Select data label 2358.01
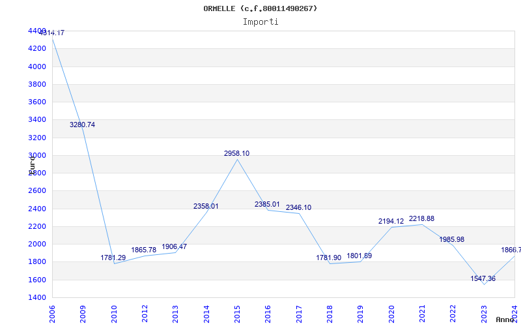521x326 pixels. [x=206, y=206]
